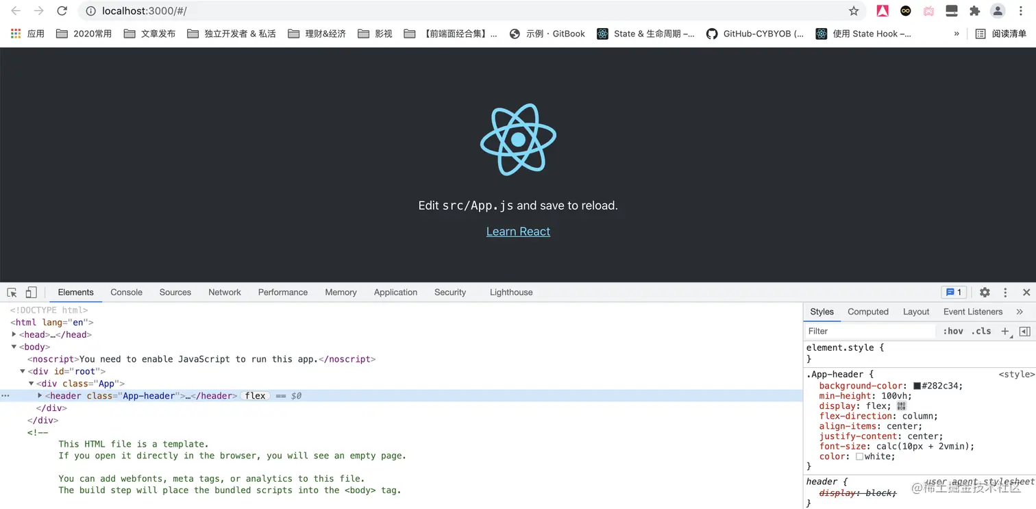Click the browser back arrow

[16, 11]
